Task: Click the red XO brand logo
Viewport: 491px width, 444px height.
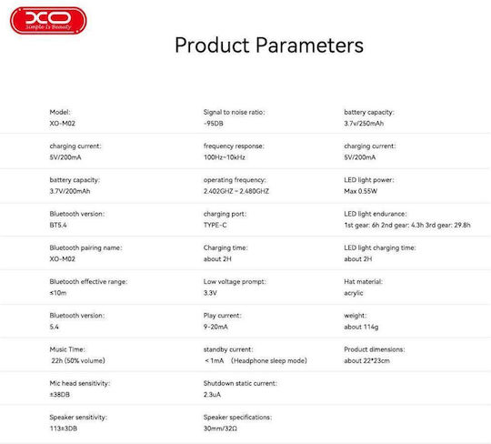Action: tap(48, 20)
